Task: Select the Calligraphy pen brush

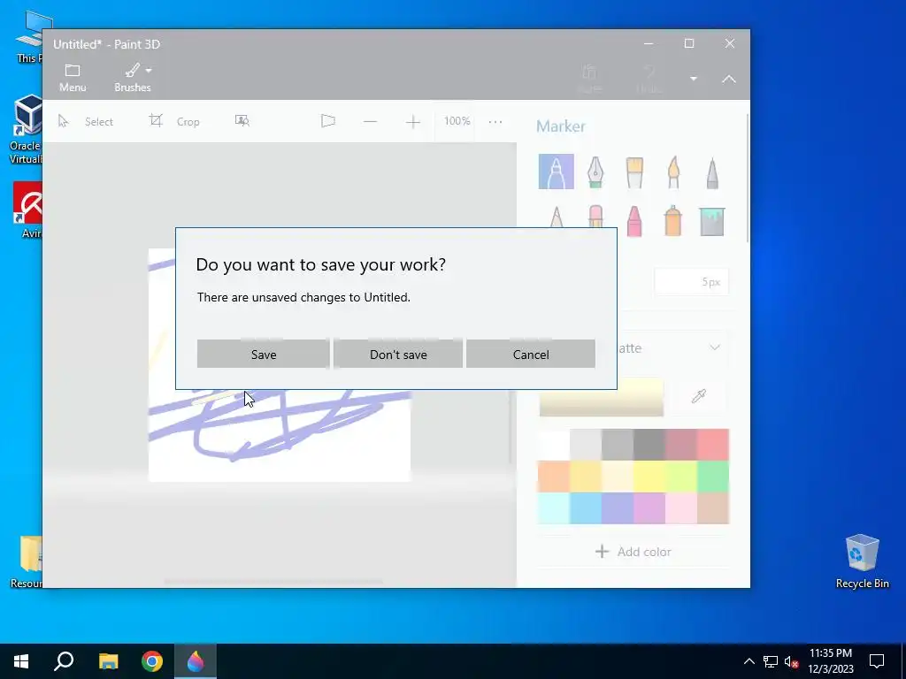Action: pyautogui.click(x=595, y=172)
